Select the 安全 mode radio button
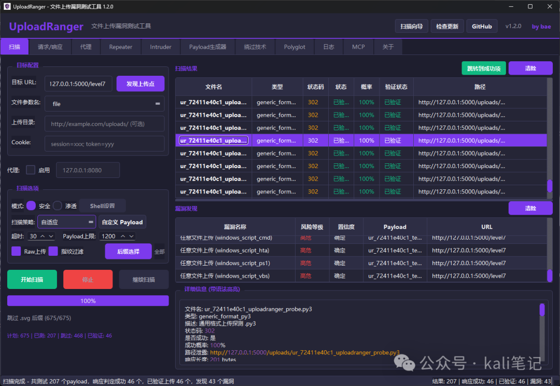The image size is (560, 386). point(31,205)
